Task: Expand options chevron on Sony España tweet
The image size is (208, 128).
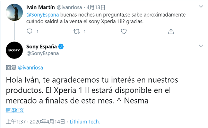Action: pos(201,46)
